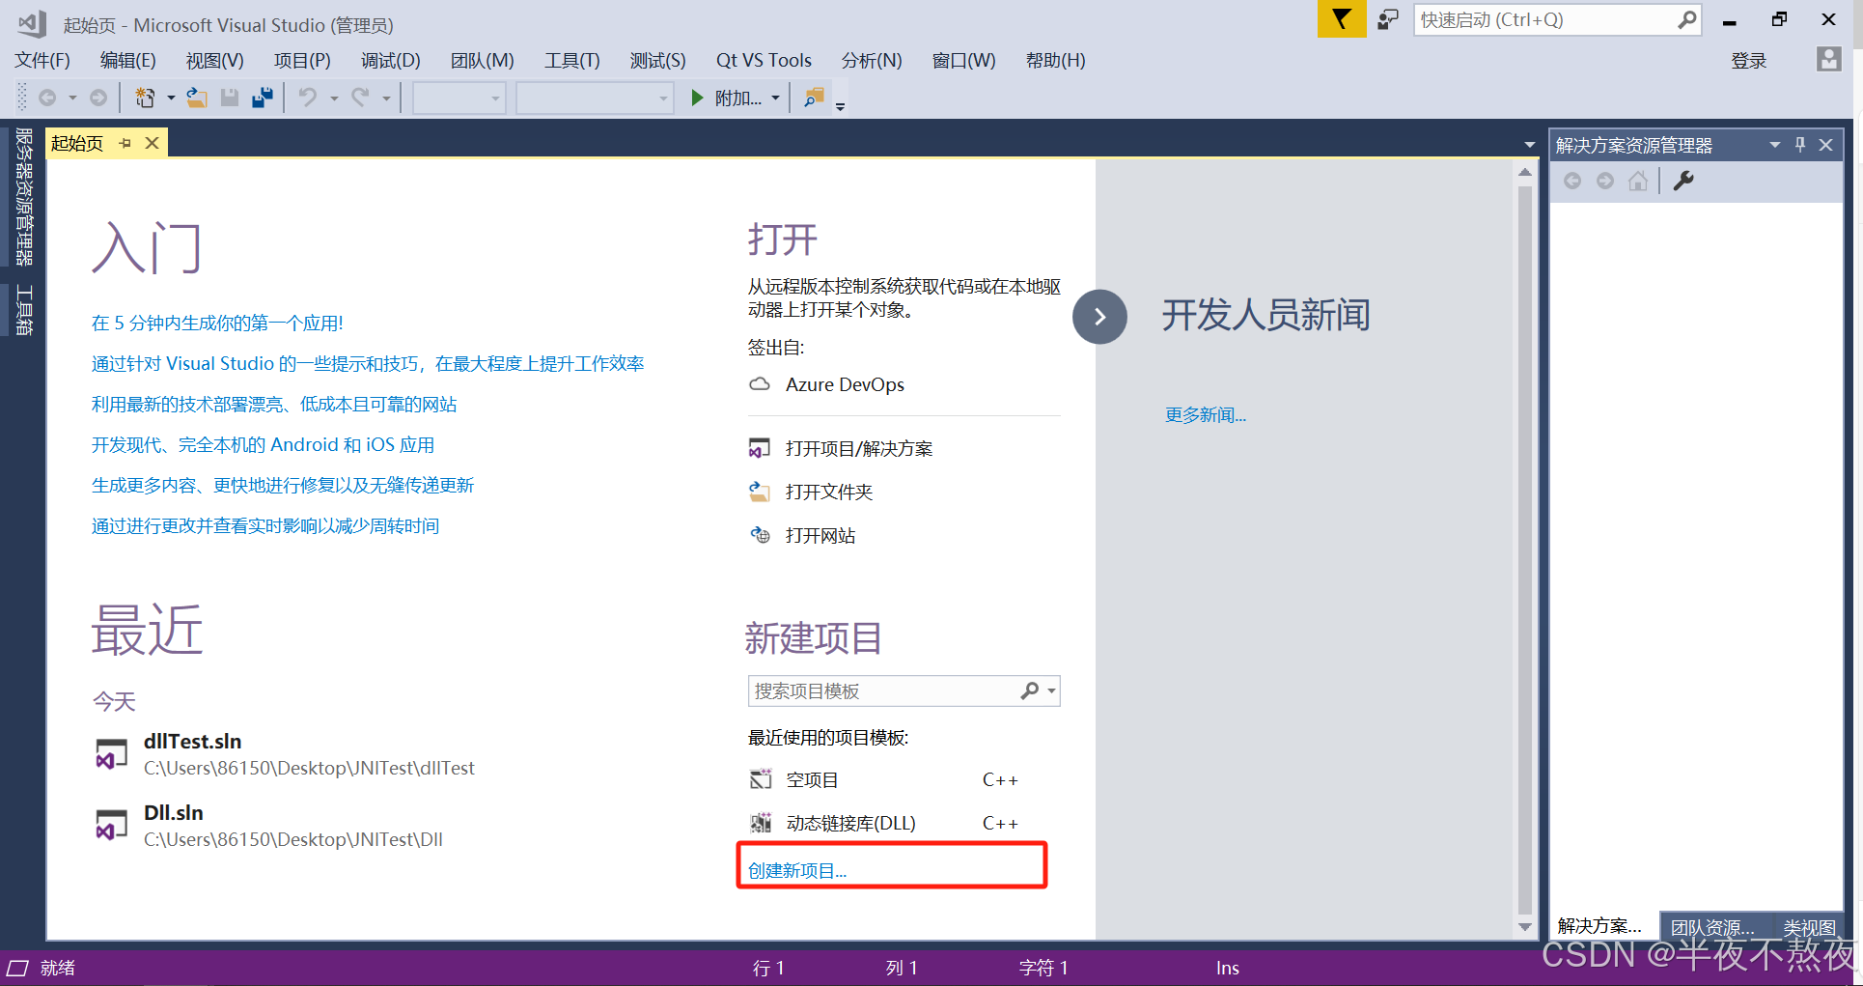Open the Undo history dropdown arrow
This screenshot has width=1863, height=986.
click(x=334, y=97)
